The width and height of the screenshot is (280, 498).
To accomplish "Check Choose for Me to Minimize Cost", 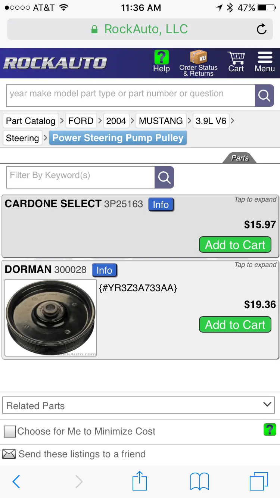I will [9, 432].
